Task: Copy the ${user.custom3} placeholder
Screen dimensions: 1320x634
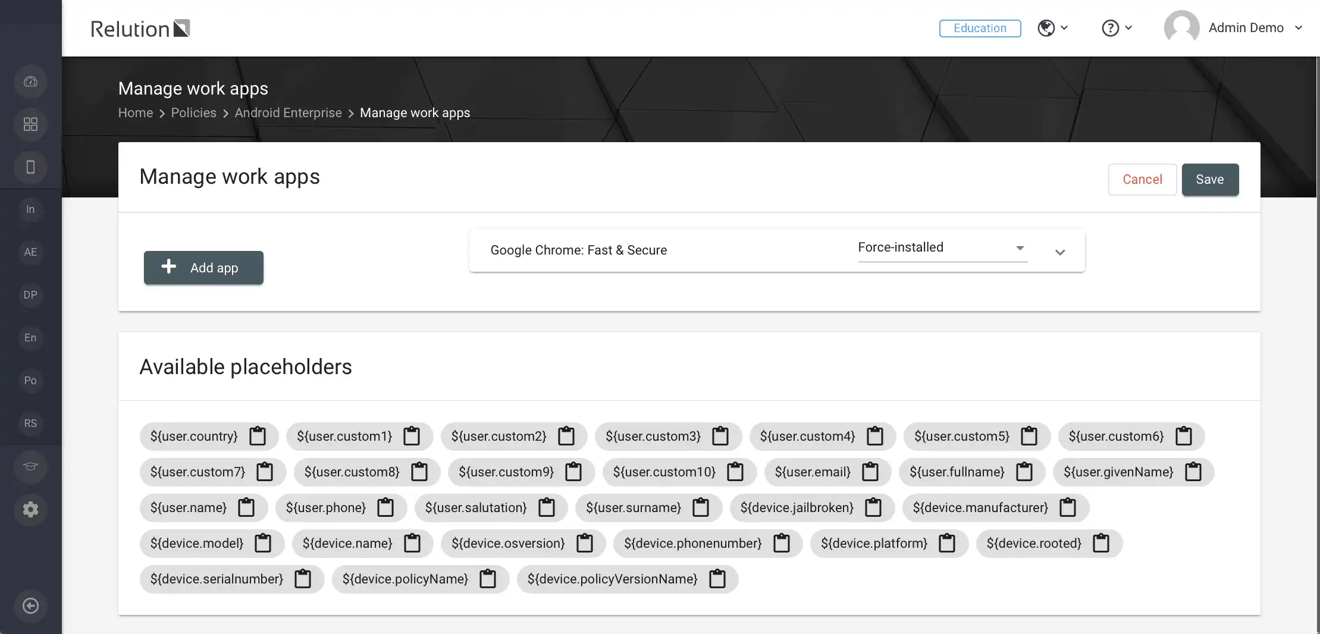Action: coord(720,436)
